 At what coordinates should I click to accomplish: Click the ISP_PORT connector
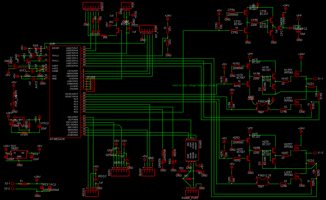[147, 28]
